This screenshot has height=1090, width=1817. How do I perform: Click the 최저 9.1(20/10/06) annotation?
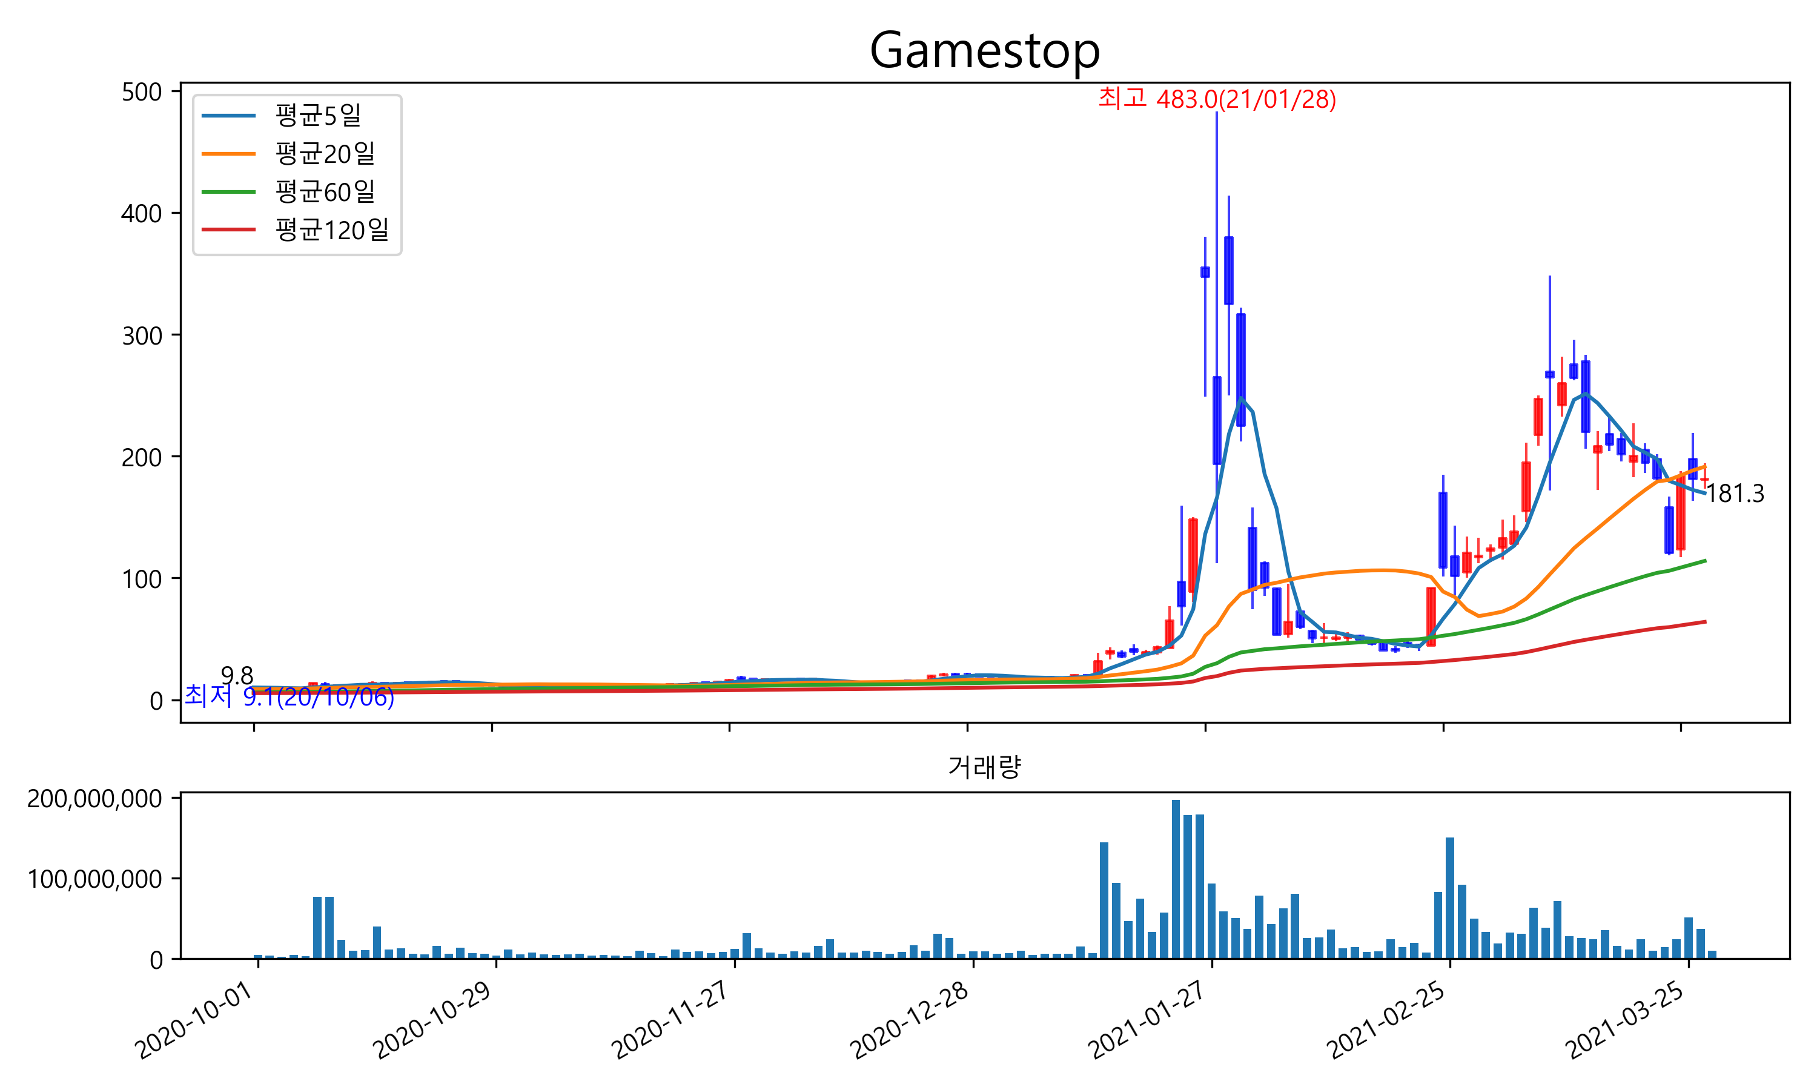click(x=289, y=696)
